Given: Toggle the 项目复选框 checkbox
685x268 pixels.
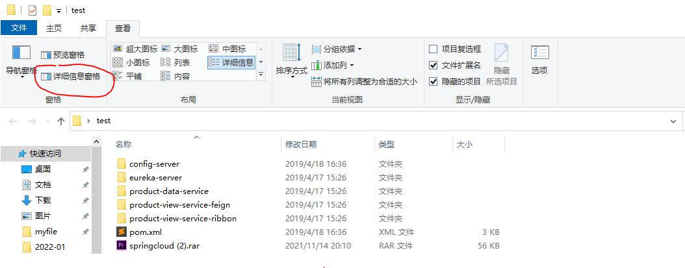Looking at the screenshot, I should click(433, 49).
